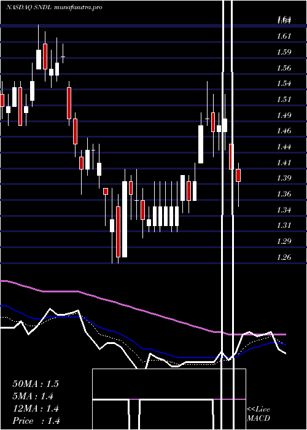Image resolution: width=307 pixels, height=430 pixels.
Task: Click the Price : 1.4 legend entry
Action: click(36, 421)
